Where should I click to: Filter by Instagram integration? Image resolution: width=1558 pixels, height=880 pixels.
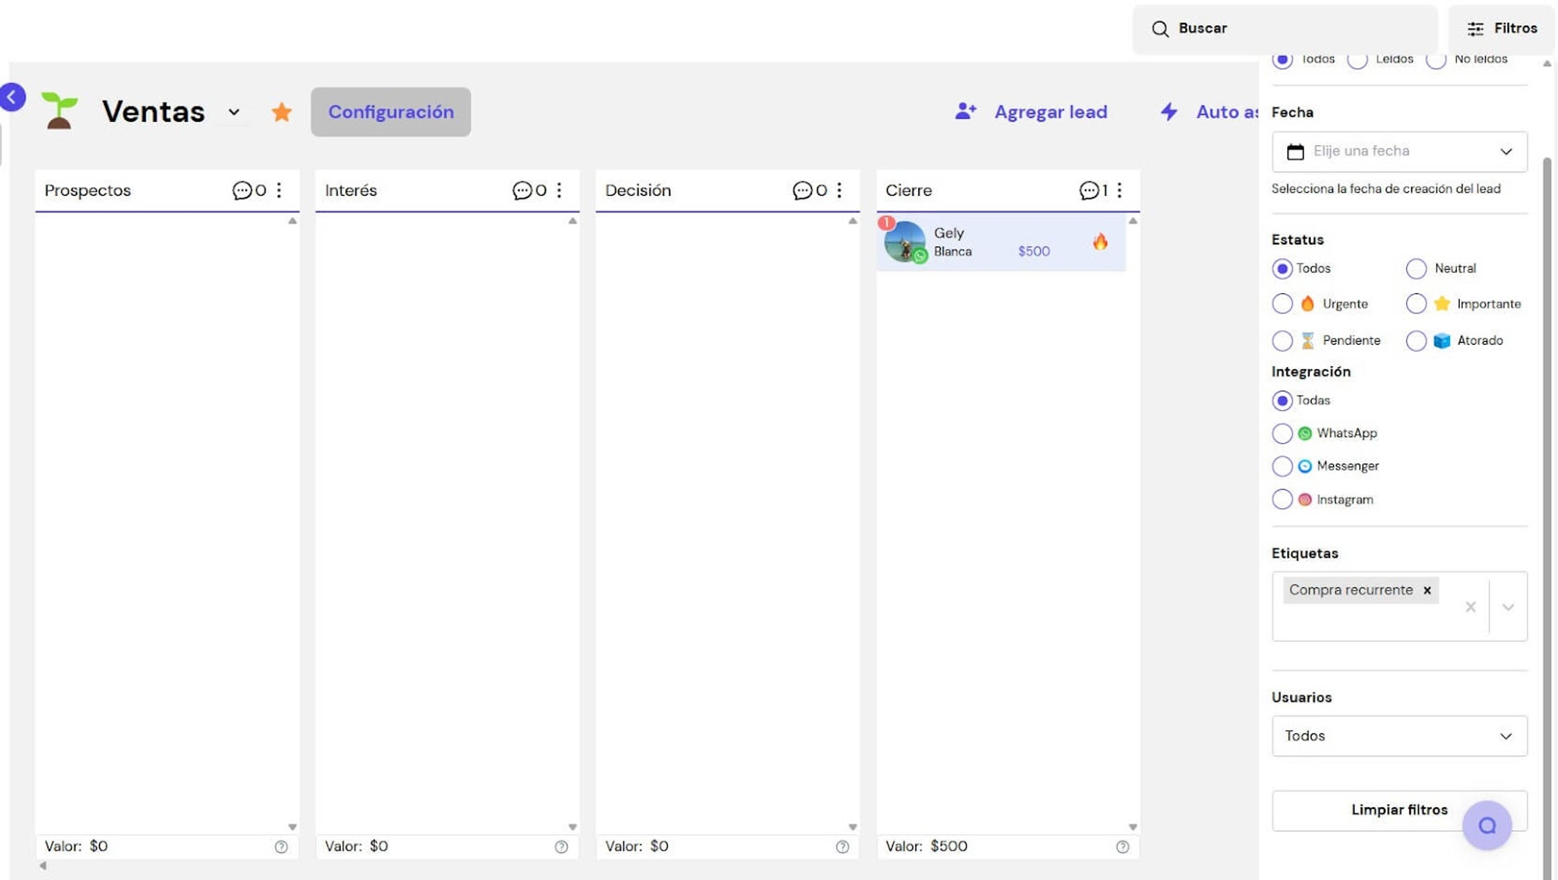coord(1282,500)
